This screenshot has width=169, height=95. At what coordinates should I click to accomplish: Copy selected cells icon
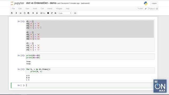click(25, 13)
